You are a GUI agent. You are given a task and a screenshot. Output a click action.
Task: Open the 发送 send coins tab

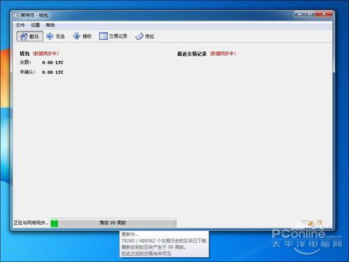pos(55,36)
